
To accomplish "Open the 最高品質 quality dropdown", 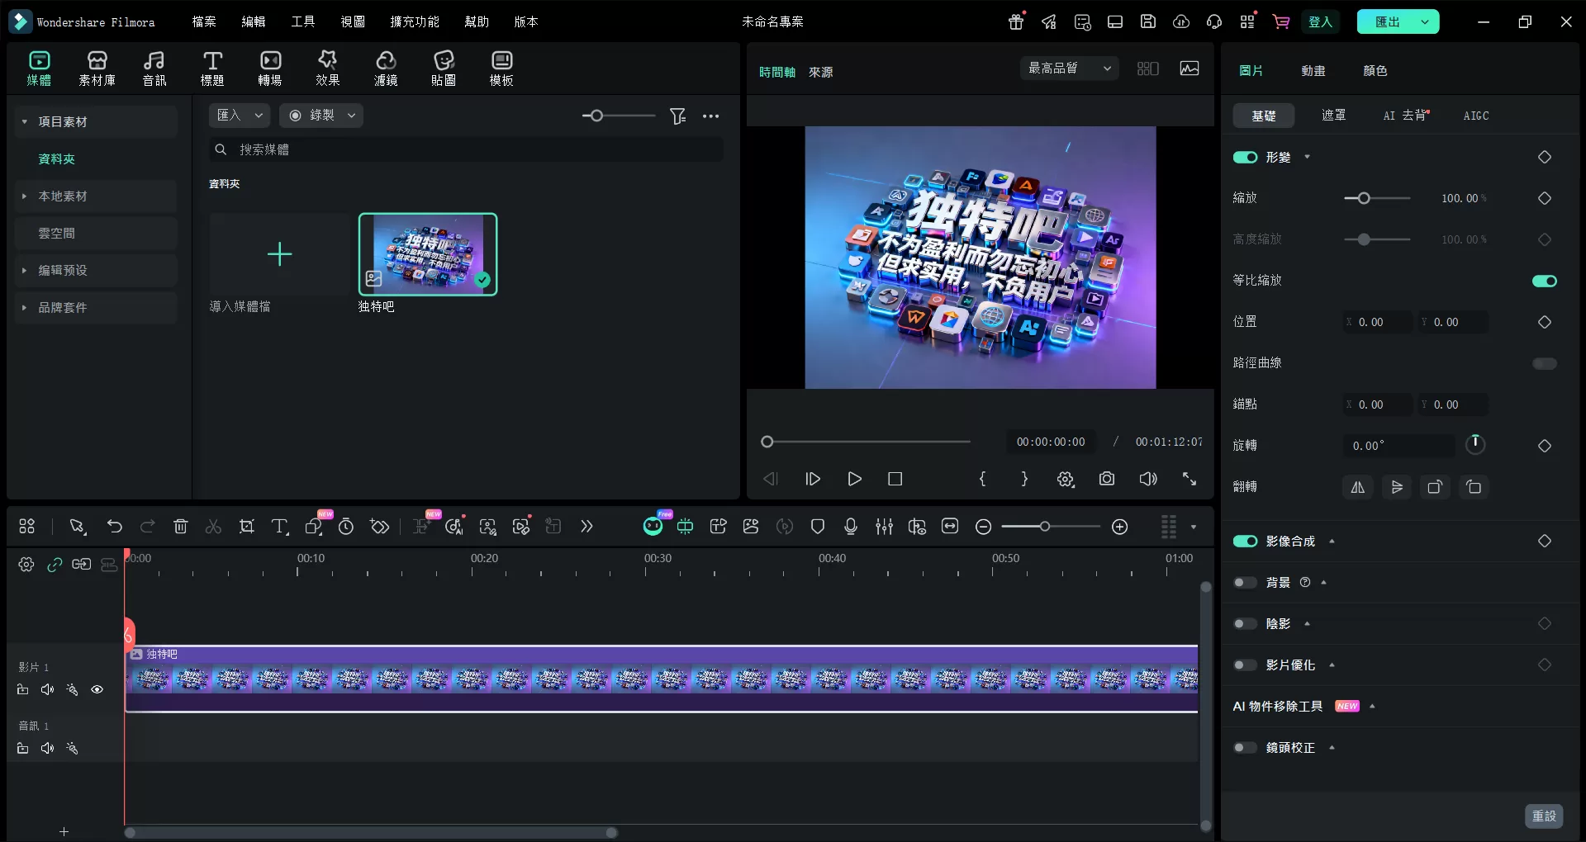I will click(1068, 68).
